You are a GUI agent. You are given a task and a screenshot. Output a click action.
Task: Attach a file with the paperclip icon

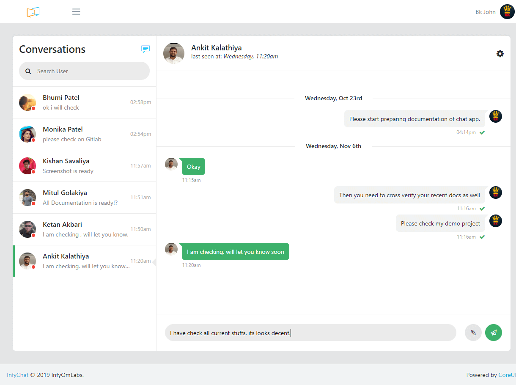pos(473,333)
